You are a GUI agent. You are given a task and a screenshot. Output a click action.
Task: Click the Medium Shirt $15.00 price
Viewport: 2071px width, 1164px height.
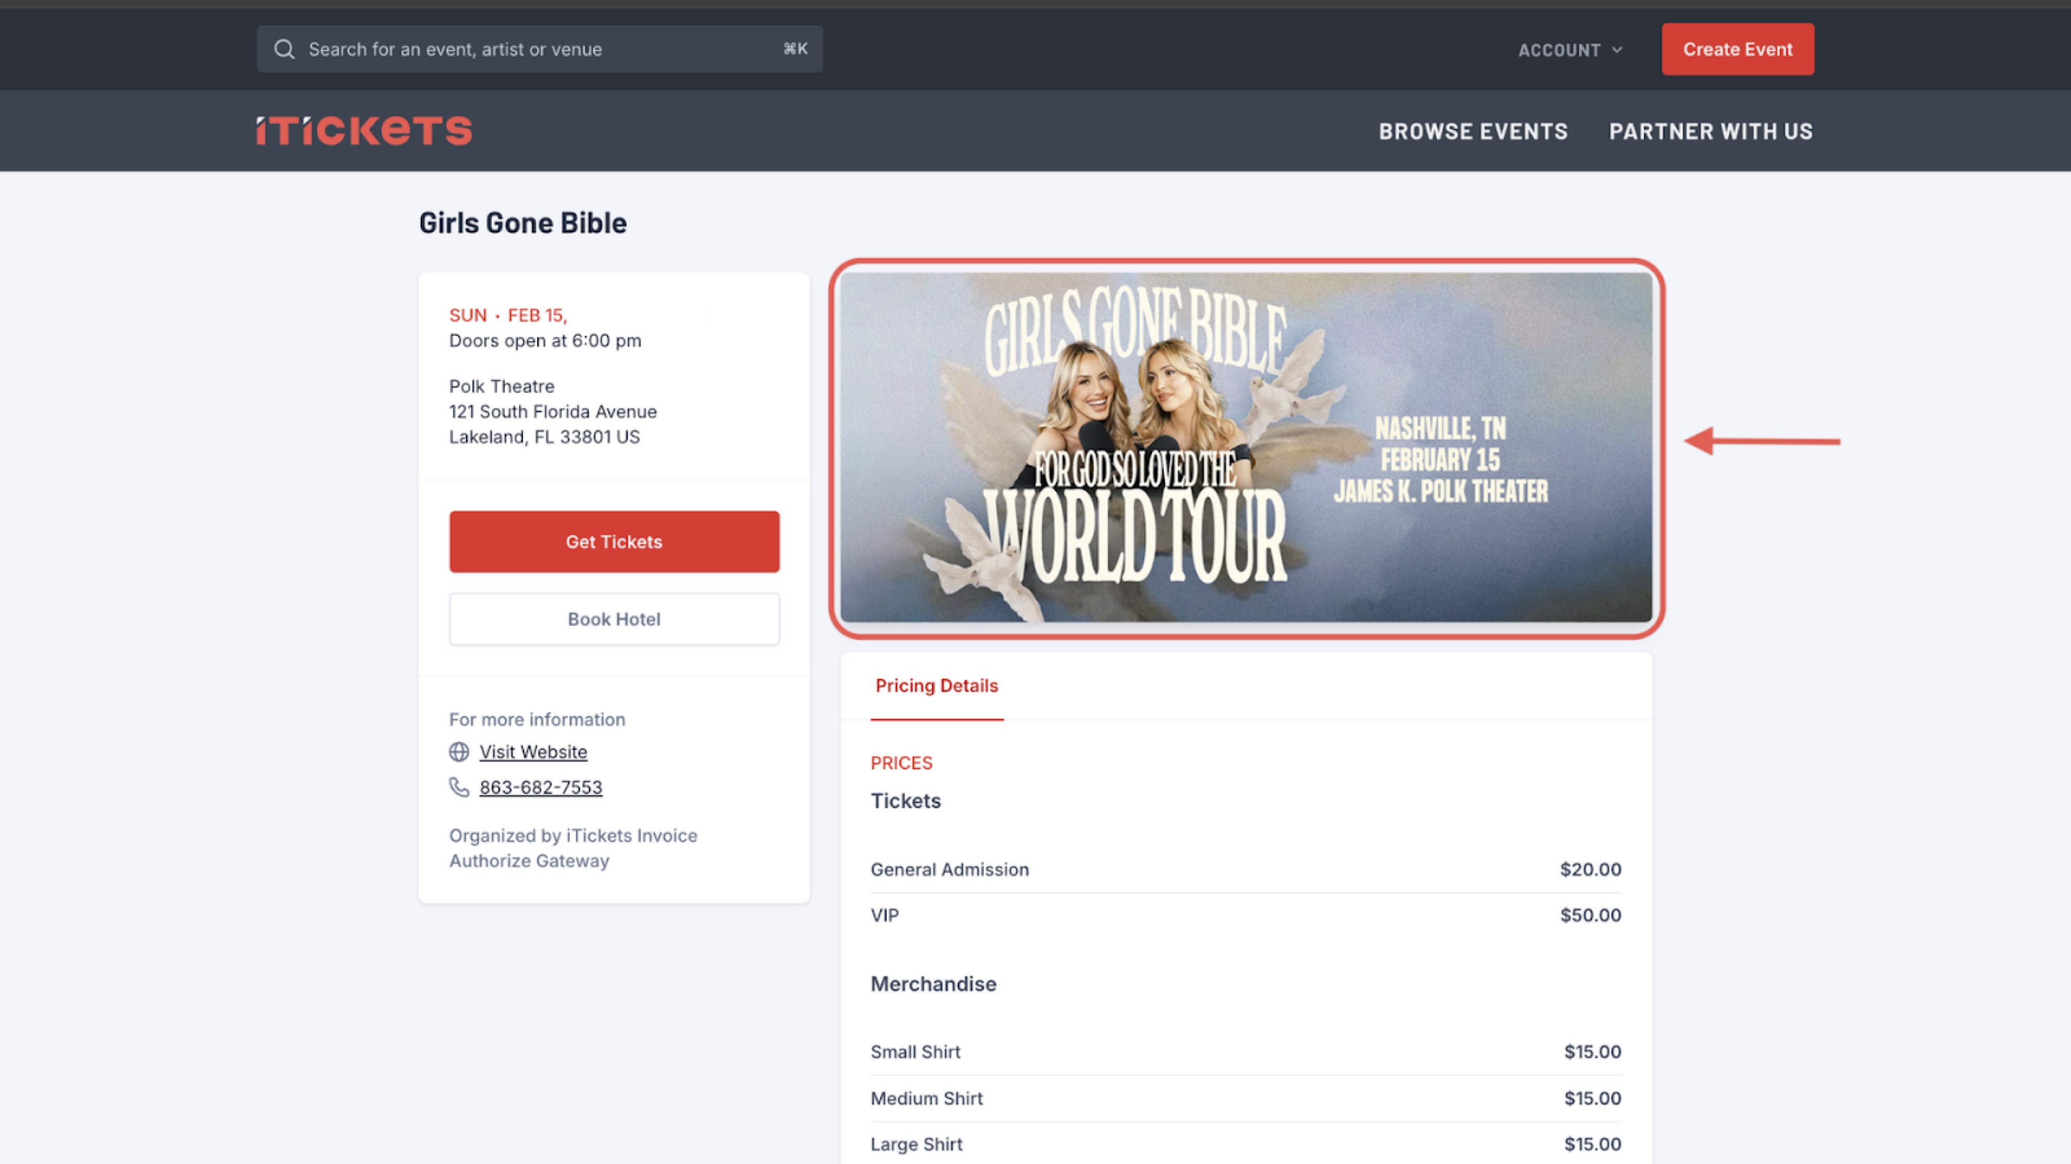(x=1592, y=1098)
